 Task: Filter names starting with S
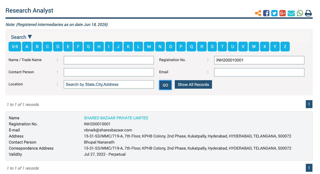(212, 46)
